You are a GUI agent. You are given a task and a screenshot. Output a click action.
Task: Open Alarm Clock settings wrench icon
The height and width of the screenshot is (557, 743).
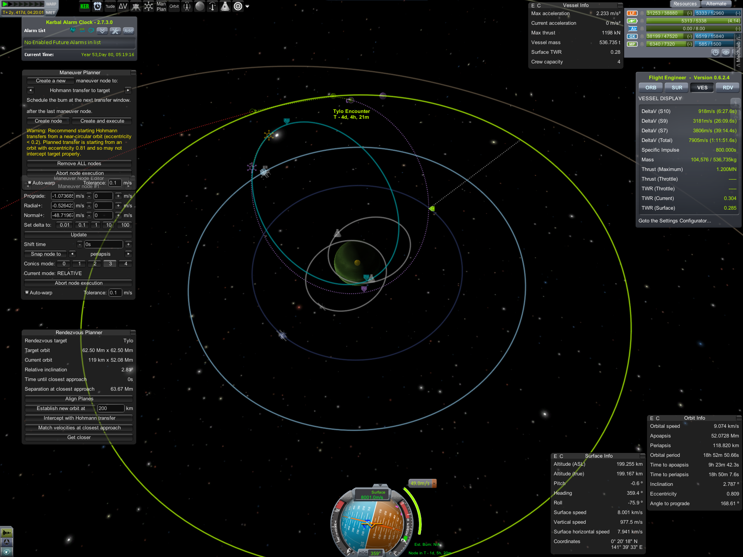(x=115, y=31)
